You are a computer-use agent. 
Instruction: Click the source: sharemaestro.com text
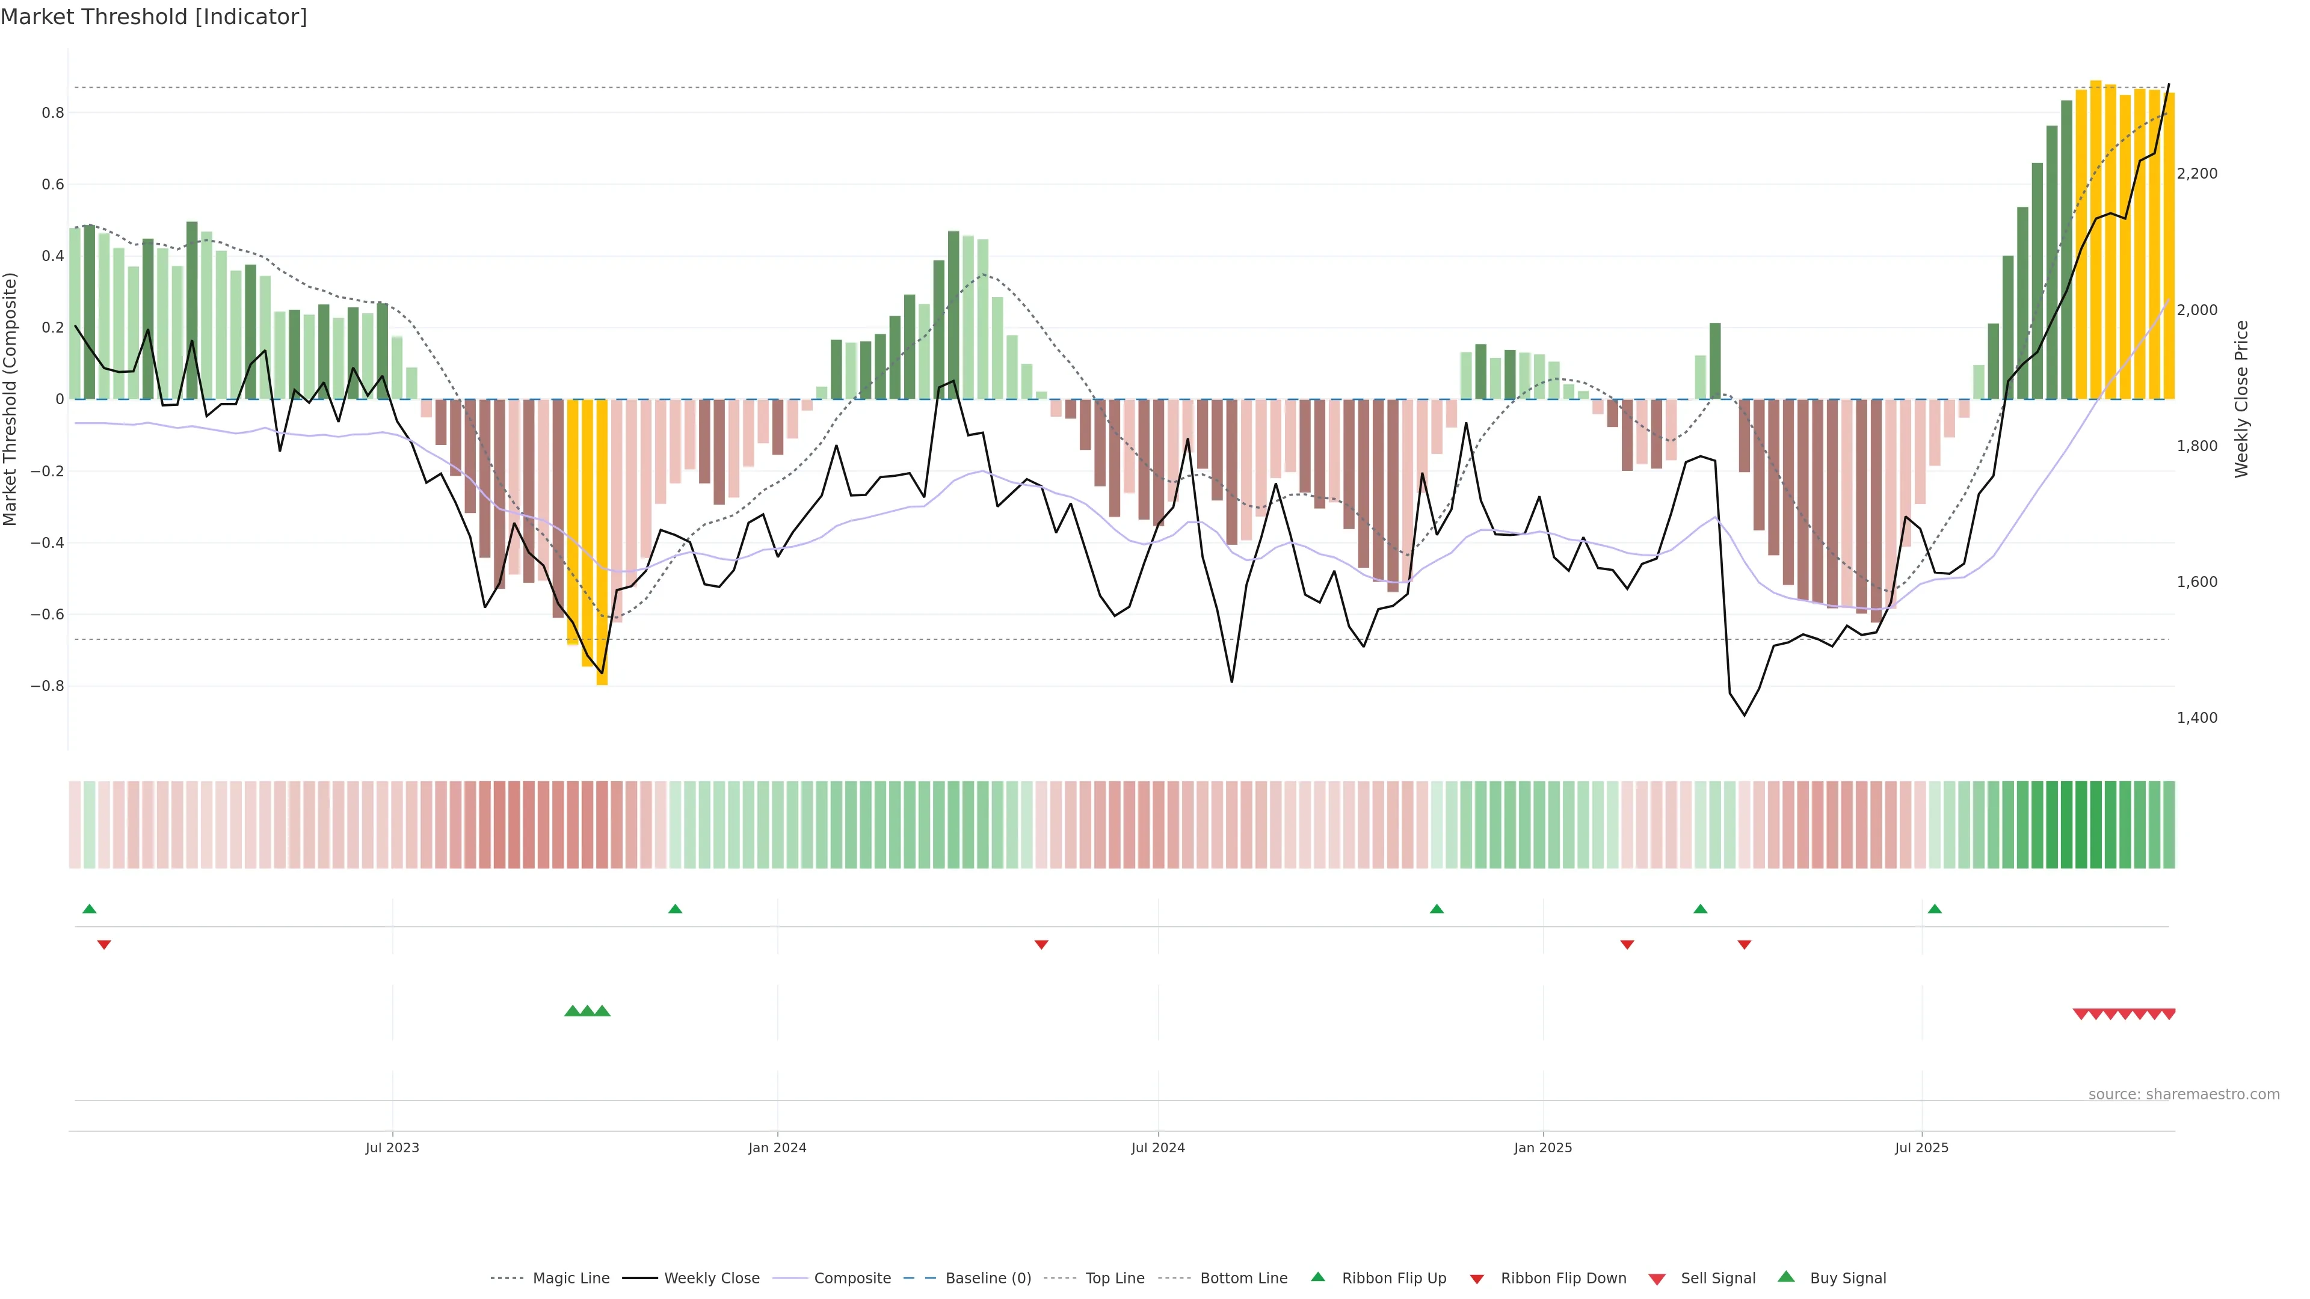click(x=2184, y=1095)
